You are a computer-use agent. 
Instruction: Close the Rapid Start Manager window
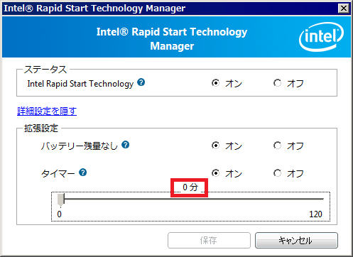click(344, 9)
